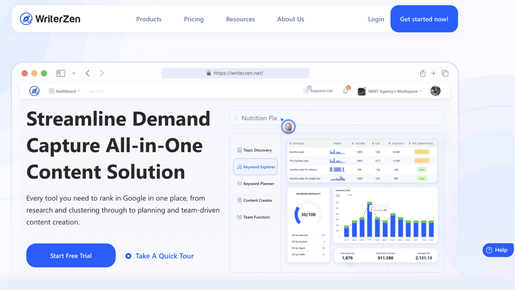
Task: Click the Start Free Trial button
Action: (71, 256)
